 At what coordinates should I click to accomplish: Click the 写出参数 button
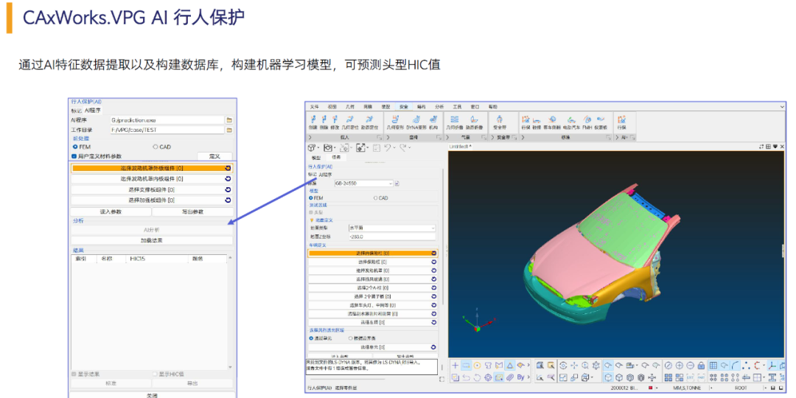tap(193, 212)
